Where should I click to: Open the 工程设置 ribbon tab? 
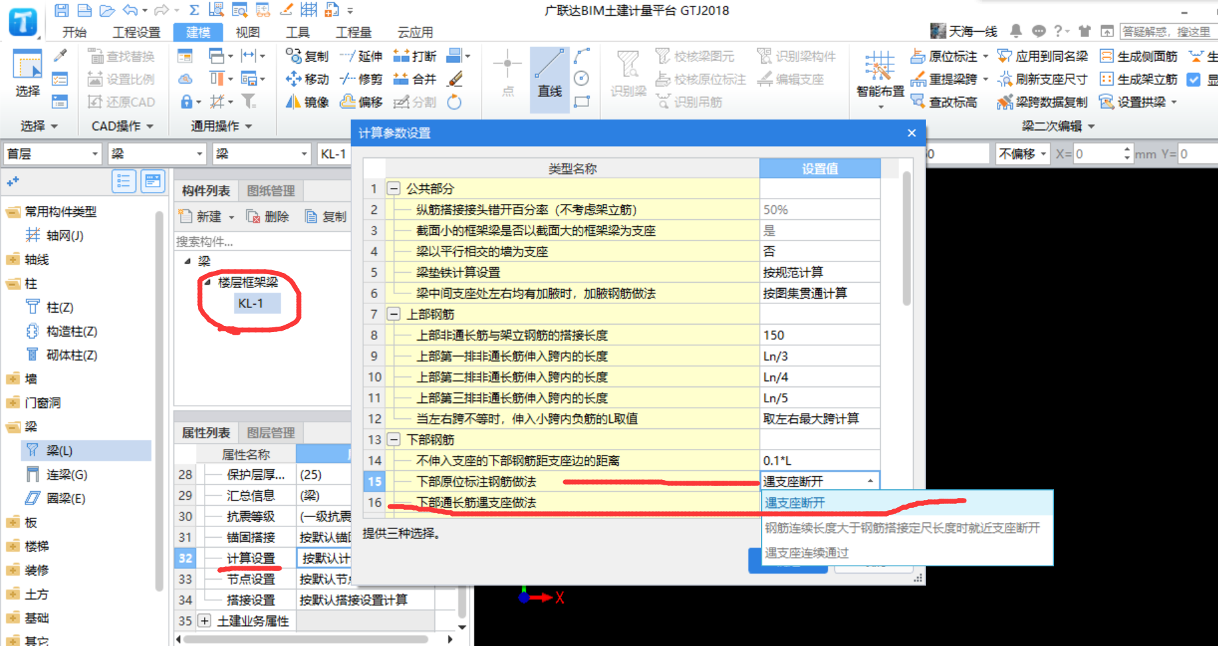[136, 32]
